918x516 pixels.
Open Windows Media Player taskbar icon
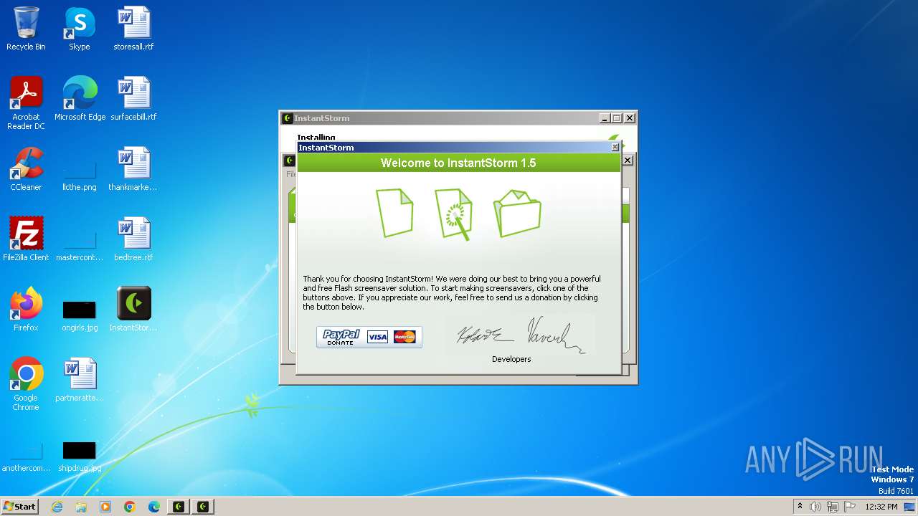click(105, 507)
